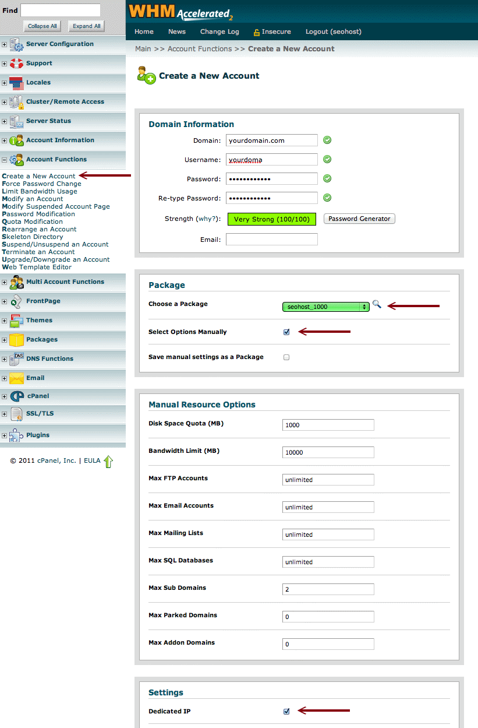Click the Disk Space Quota field

[x=328, y=425]
